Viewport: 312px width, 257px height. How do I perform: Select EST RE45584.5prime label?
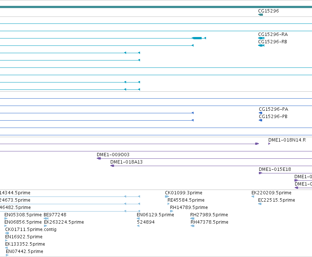pos(186,200)
